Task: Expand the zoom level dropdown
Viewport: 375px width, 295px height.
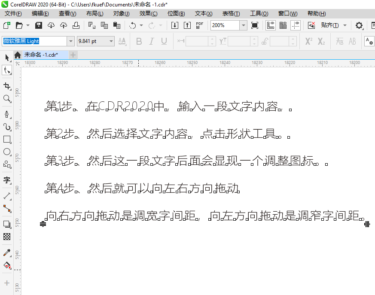Action: pyautogui.click(x=244, y=25)
